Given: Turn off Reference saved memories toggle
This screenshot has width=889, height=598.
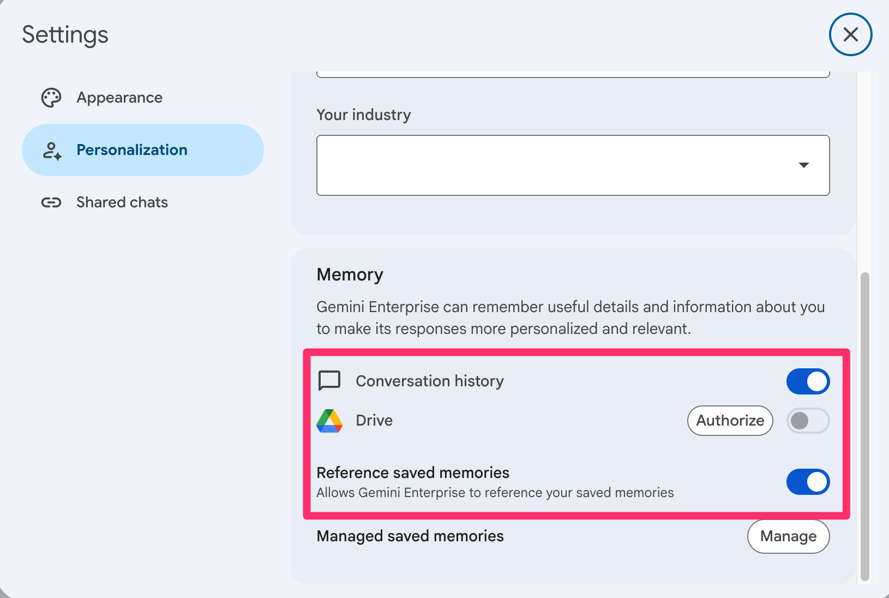Looking at the screenshot, I should [x=808, y=482].
